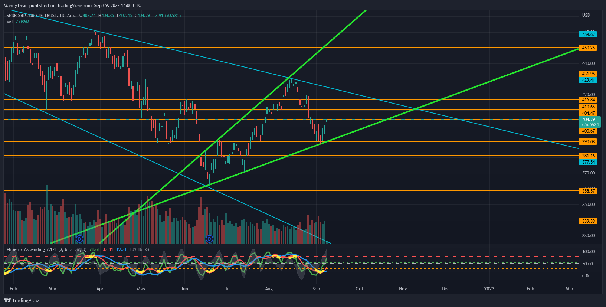
Task: Click the Jul label on time axis
Action: [x=228, y=289]
